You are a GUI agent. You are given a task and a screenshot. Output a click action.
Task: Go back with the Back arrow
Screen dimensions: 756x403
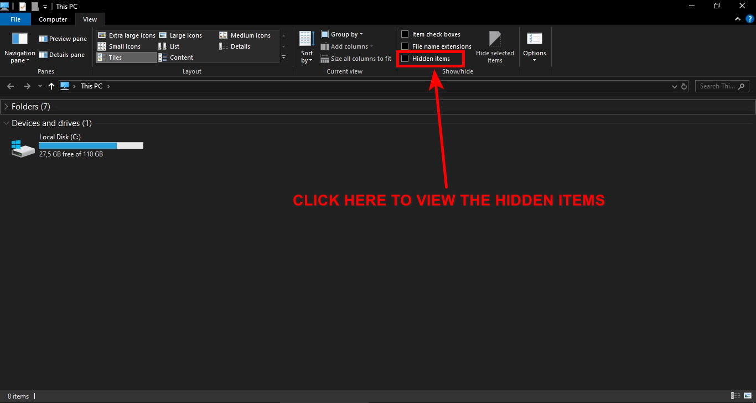(x=11, y=86)
